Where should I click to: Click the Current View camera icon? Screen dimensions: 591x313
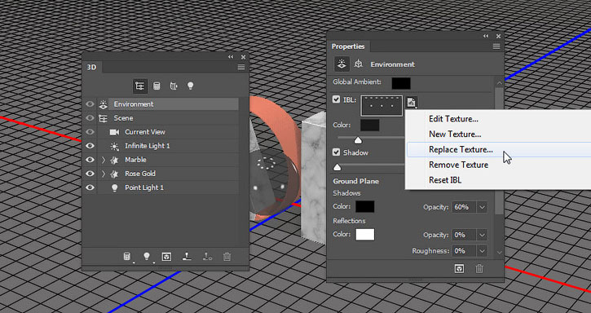tap(114, 132)
